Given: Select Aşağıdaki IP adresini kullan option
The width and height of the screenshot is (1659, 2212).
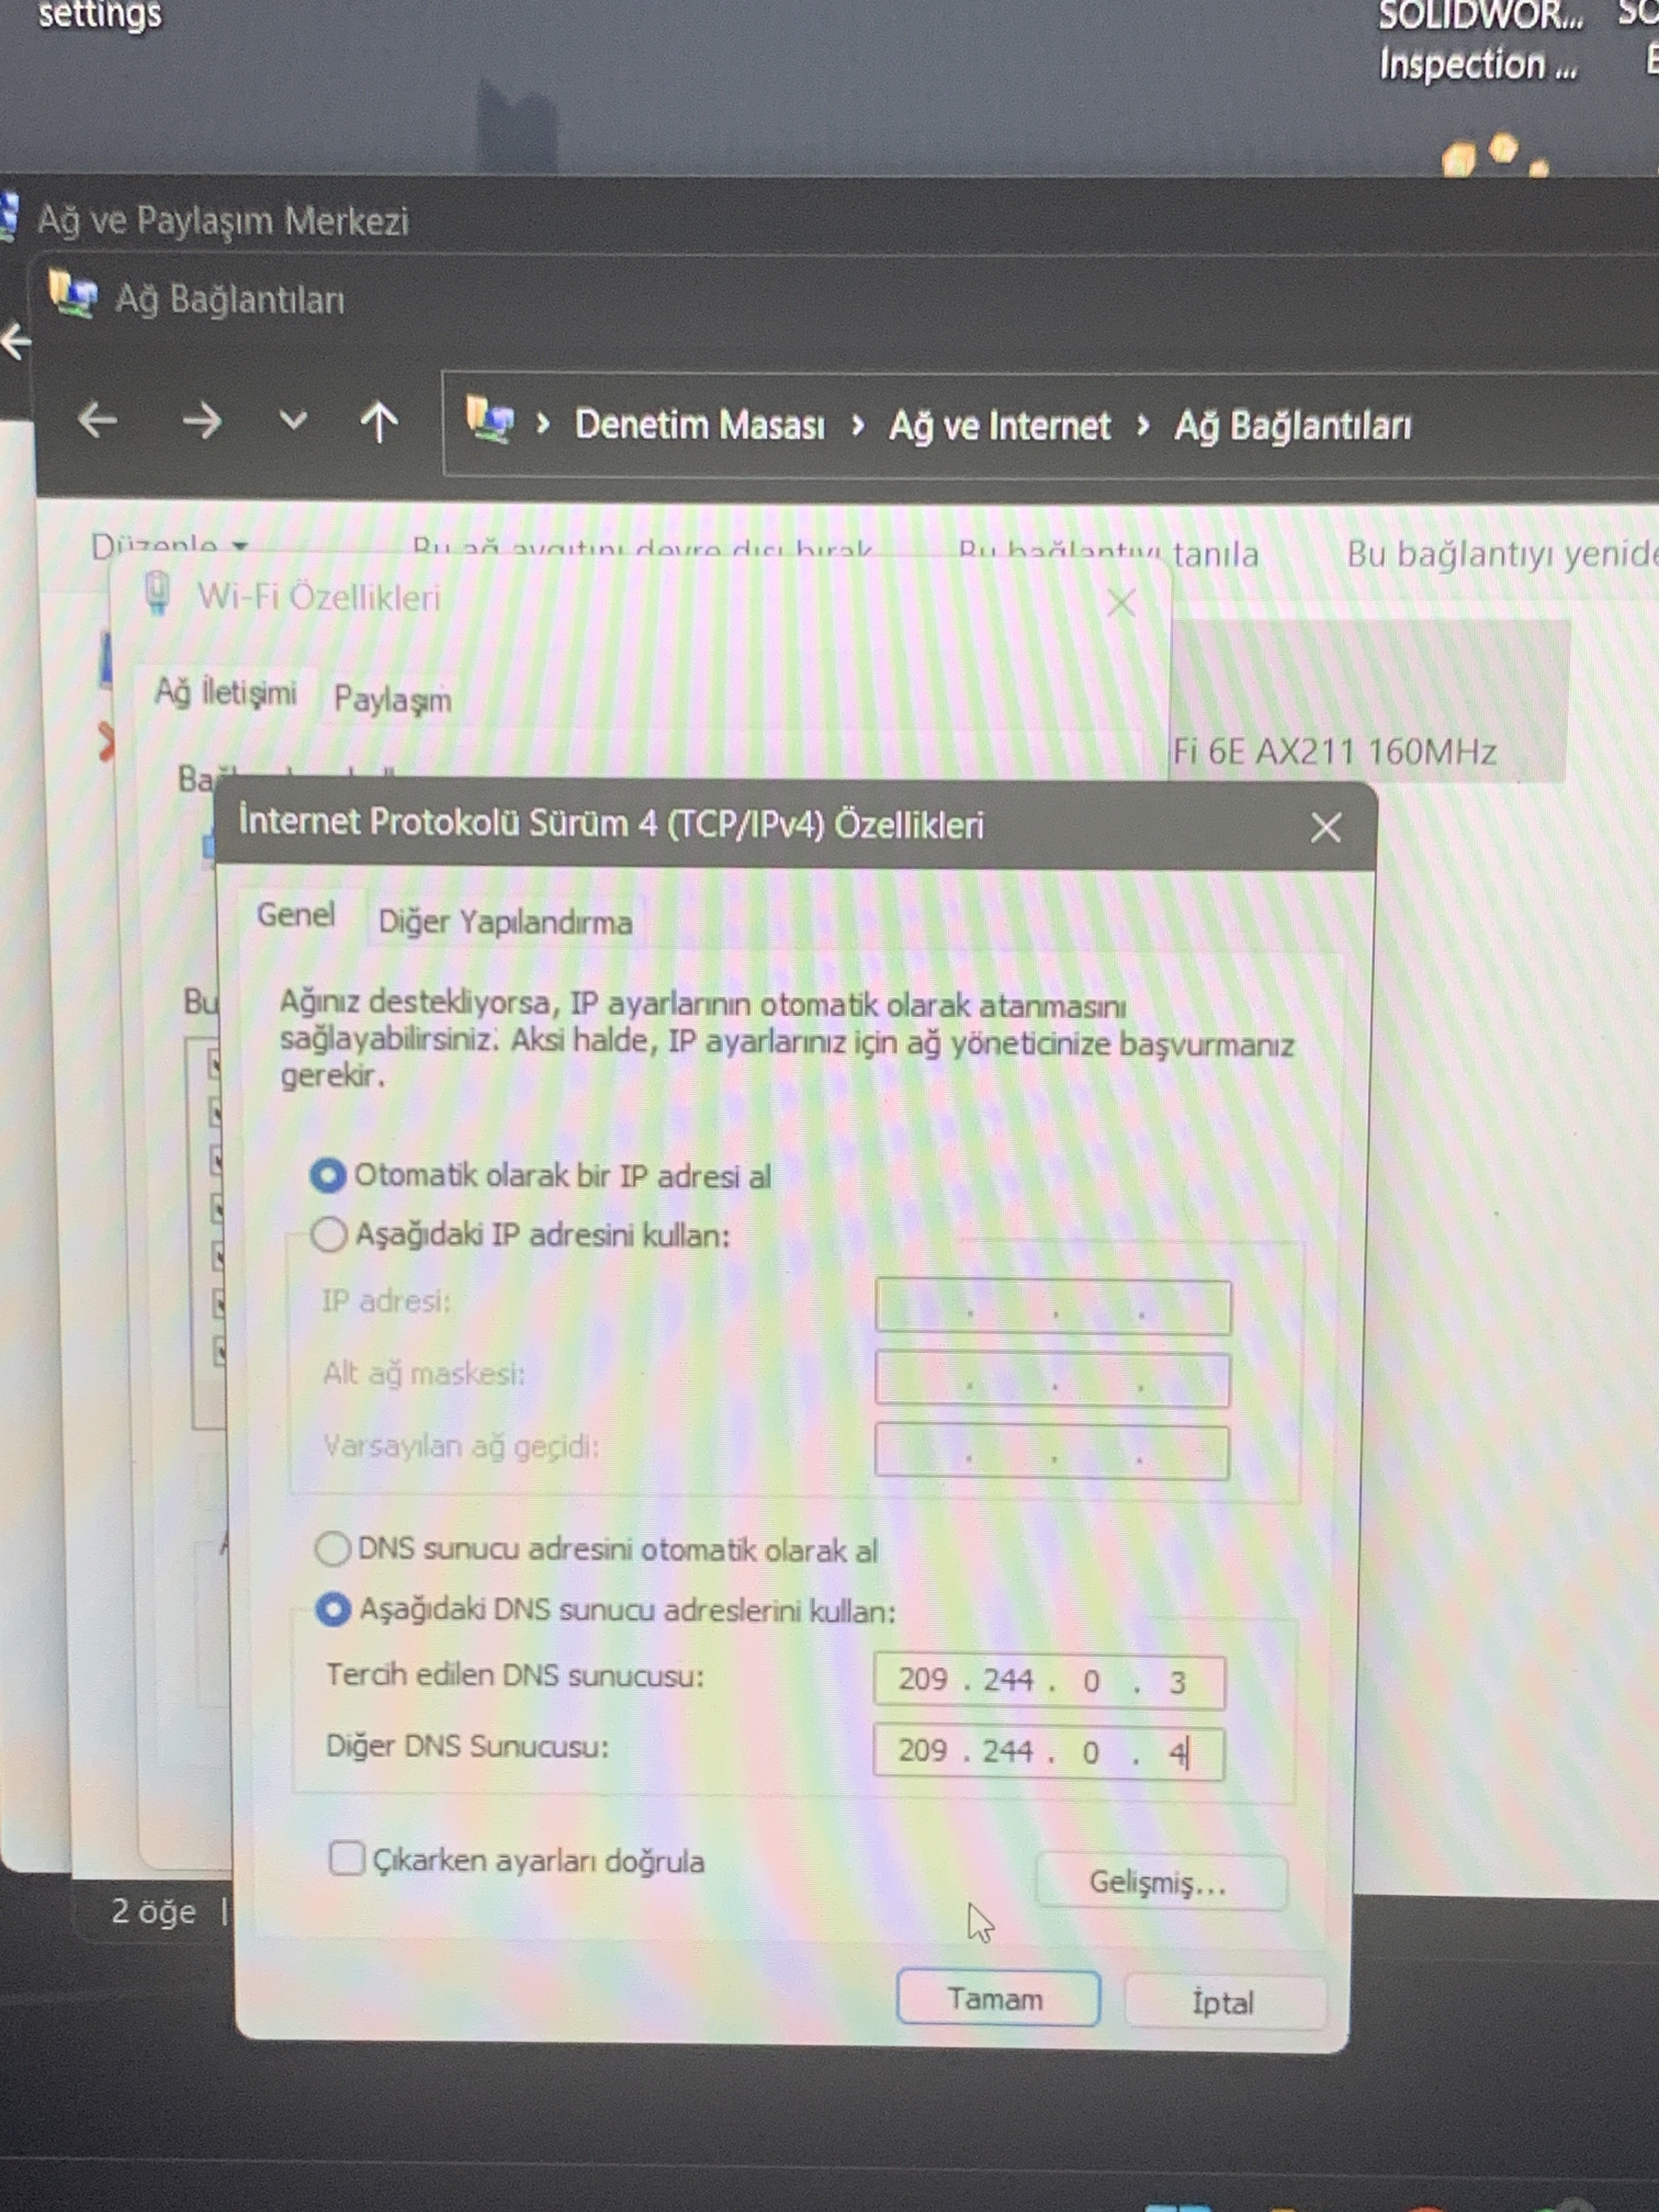Looking at the screenshot, I should pyautogui.click(x=328, y=1234).
